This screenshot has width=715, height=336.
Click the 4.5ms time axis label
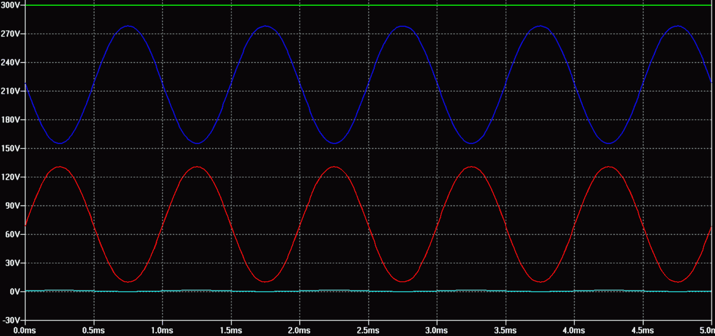coord(643,331)
